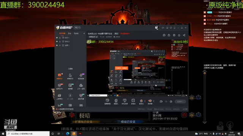Toggle visibility of the 全屏 1 source
This screenshot has width=243, height=136.
coord(57,45)
